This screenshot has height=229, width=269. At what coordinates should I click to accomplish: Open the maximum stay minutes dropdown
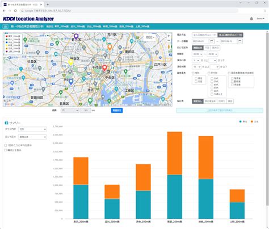click(x=215, y=67)
